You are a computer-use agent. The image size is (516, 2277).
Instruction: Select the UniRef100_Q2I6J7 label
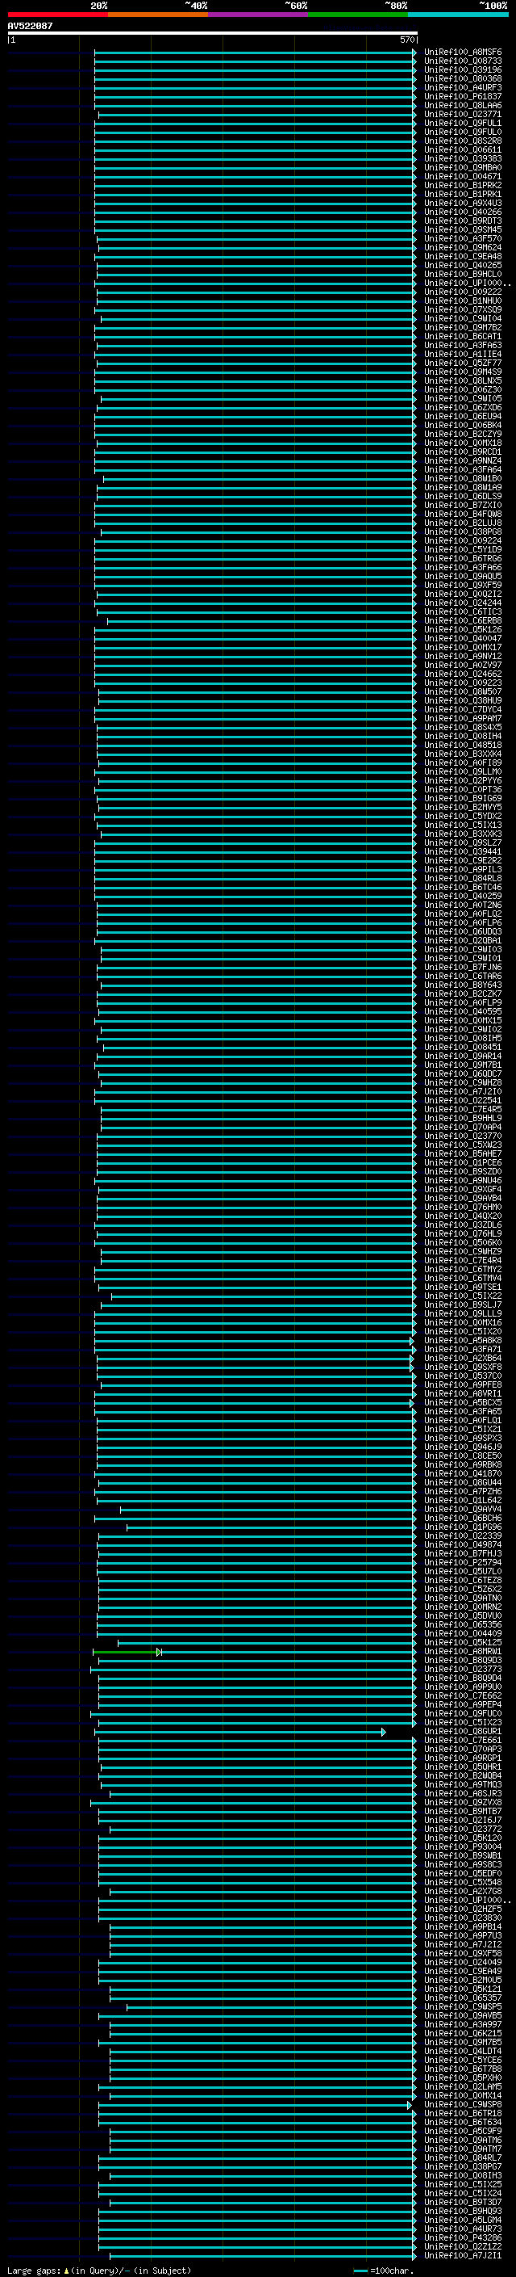[463, 1820]
